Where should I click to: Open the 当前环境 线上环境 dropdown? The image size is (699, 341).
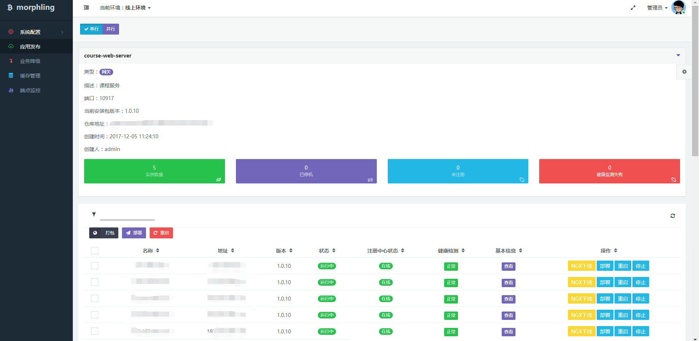pos(125,8)
